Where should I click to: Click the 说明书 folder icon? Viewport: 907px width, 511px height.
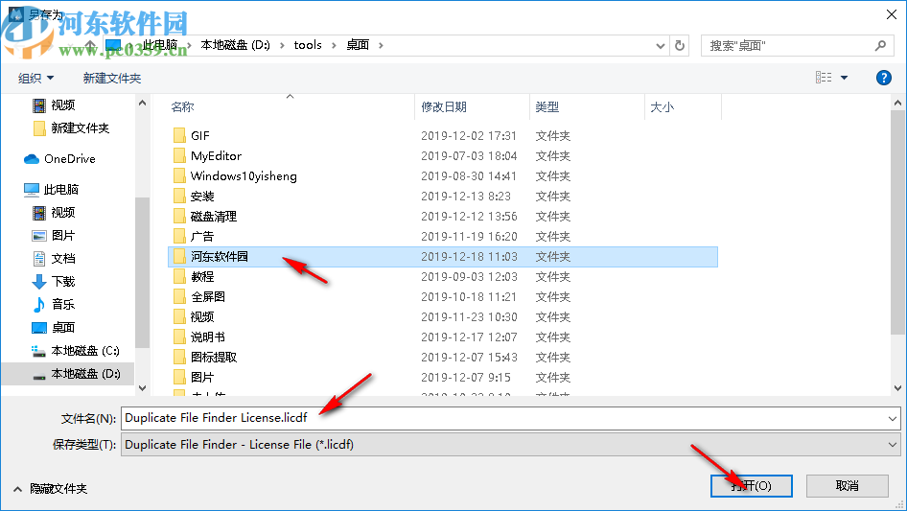tap(179, 337)
